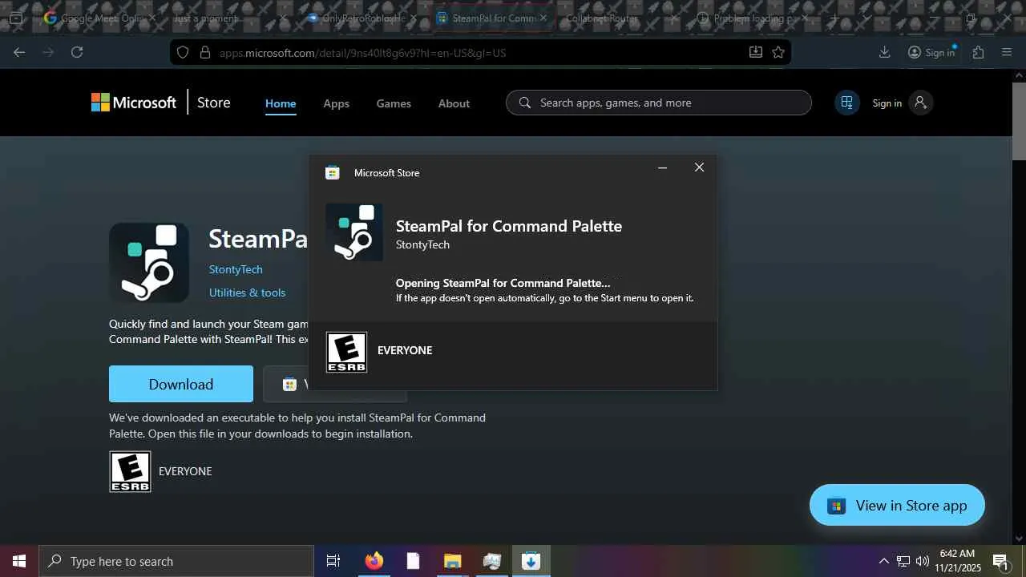Click 'Opening SteamPal for Command Palette...' text
The width and height of the screenshot is (1026, 577).
point(503,283)
